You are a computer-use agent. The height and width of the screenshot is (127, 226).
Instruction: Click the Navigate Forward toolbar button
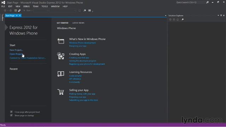11,11
